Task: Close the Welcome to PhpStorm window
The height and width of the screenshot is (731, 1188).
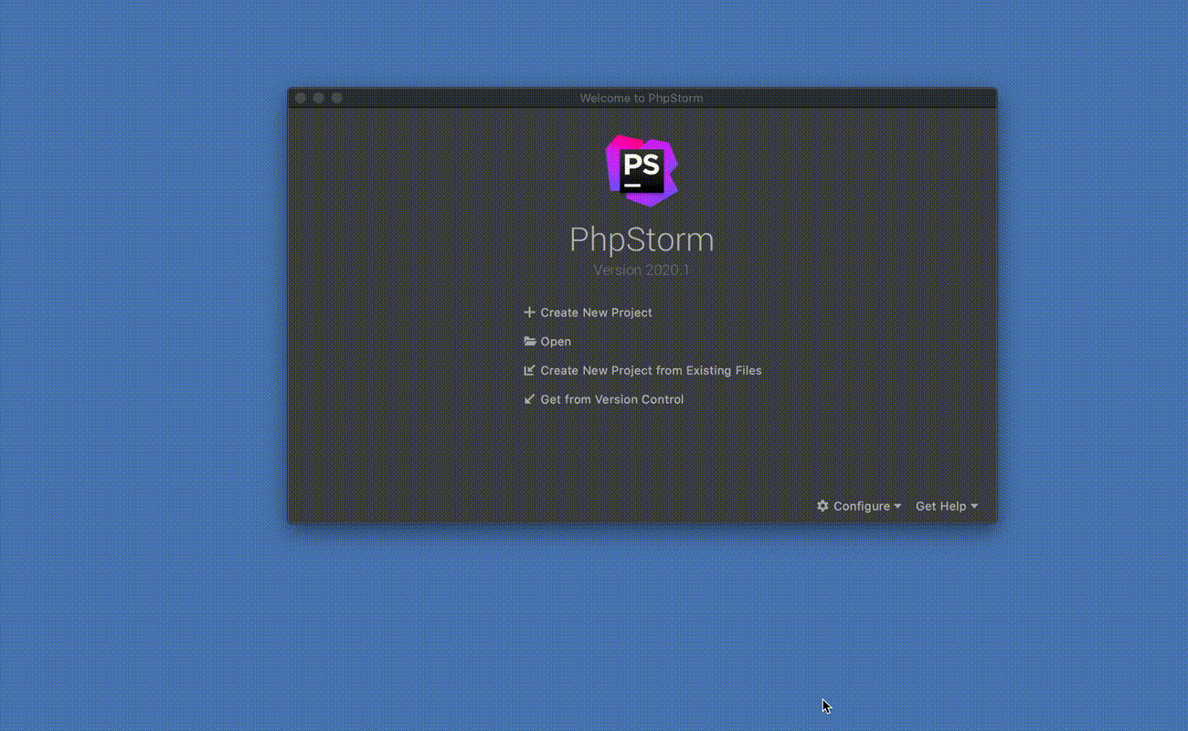Action: tap(301, 98)
